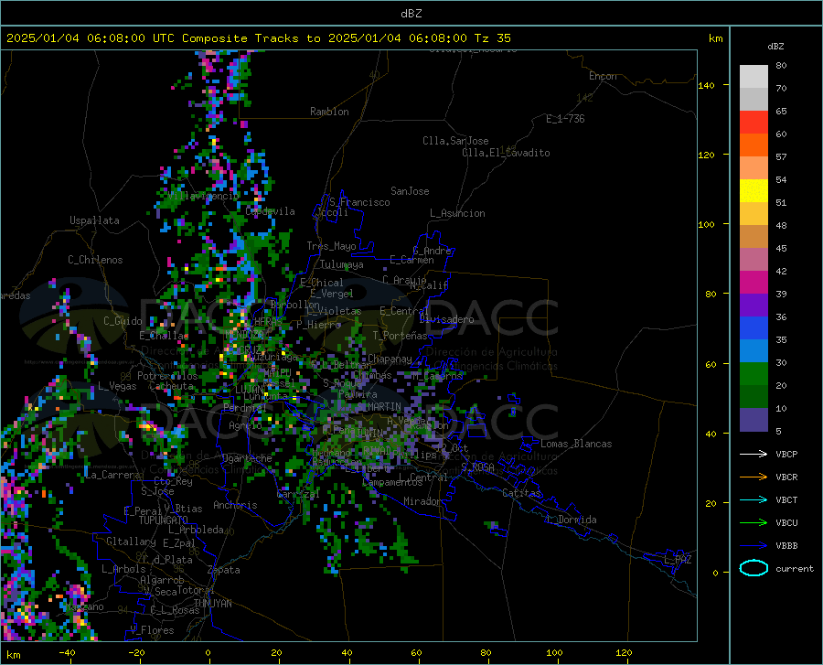
Task: Click the C_Guido place label
Action: click(123, 321)
